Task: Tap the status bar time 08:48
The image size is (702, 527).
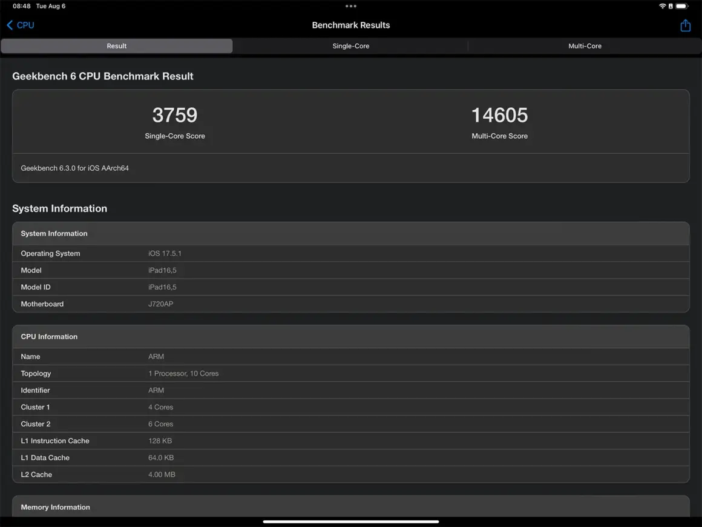Action: (x=22, y=6)
